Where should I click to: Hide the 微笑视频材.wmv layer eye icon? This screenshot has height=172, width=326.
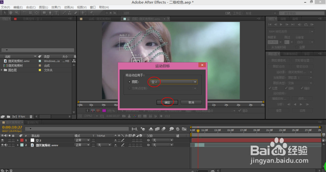3,145
